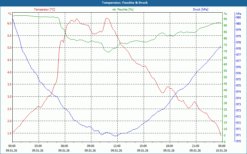Screen dimensions: 247x154
Task: Click the chart title 'Temperatur, Feuchte & Druck'
Action: click(x=125, y=3)
